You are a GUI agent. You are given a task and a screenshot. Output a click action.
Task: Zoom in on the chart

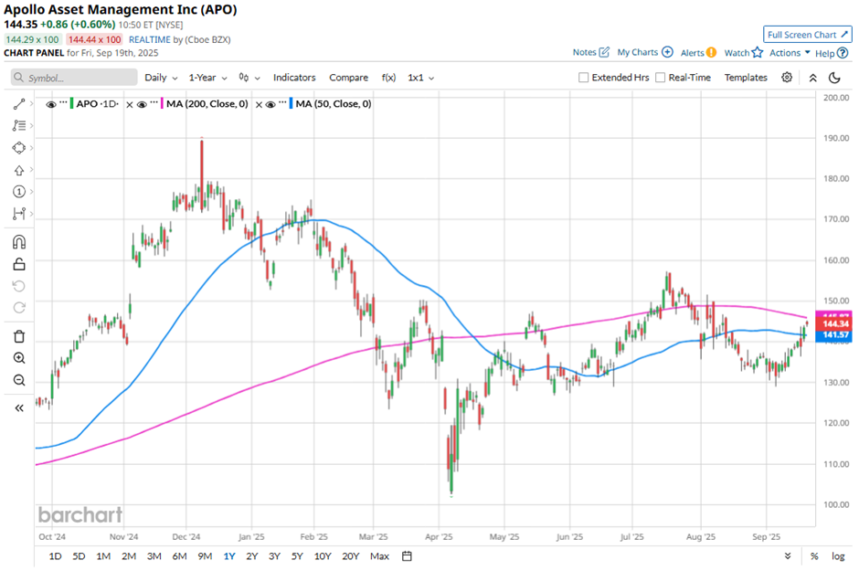point(19,358)
